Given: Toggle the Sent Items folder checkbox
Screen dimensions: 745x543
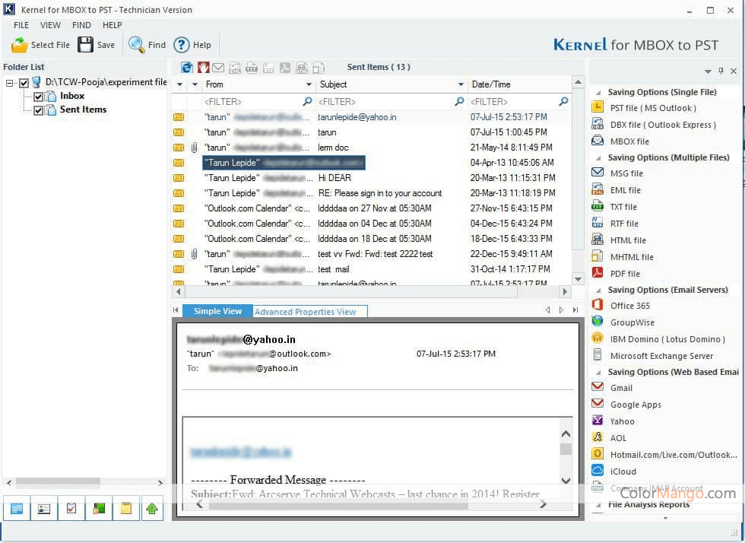Looking at the screenshot, I should (x=38, y=110).
